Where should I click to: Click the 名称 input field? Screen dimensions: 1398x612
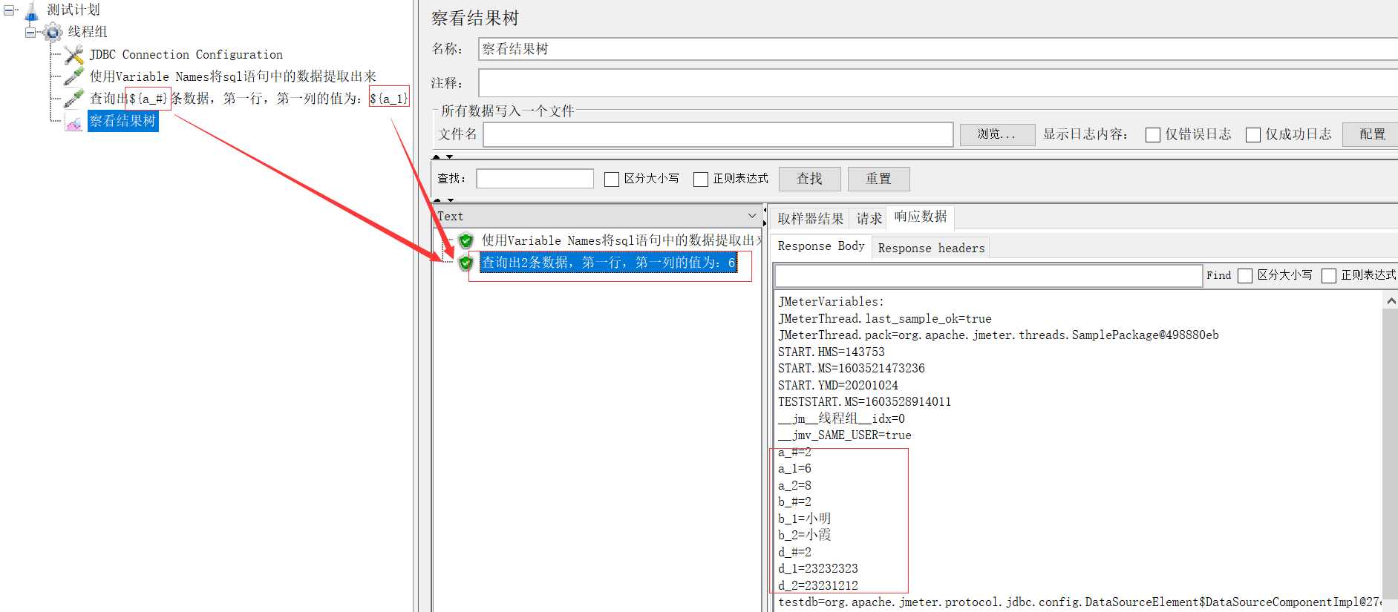(x=938, y=49)
